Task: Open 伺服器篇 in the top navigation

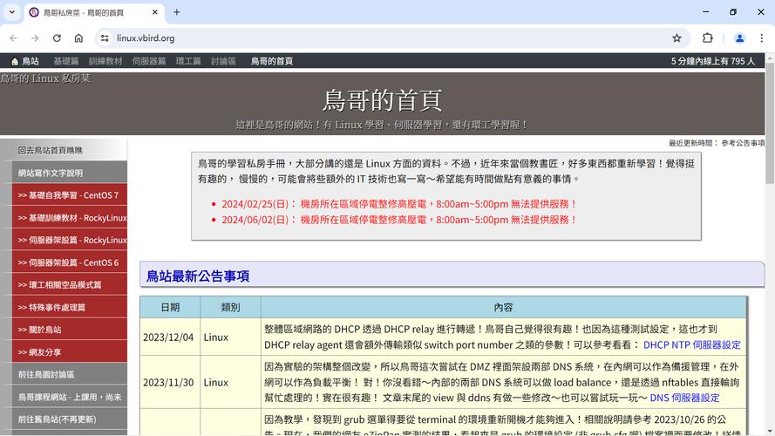Action: click(149, 61)
